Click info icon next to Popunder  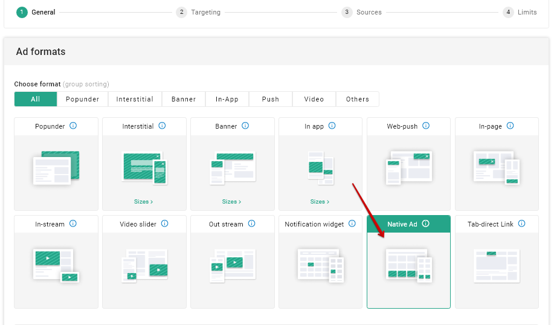[x=73, y=126]
